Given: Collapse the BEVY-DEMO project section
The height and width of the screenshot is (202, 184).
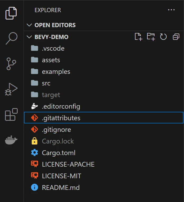Looking at the screenshot, I should click(x=51, y=37).
